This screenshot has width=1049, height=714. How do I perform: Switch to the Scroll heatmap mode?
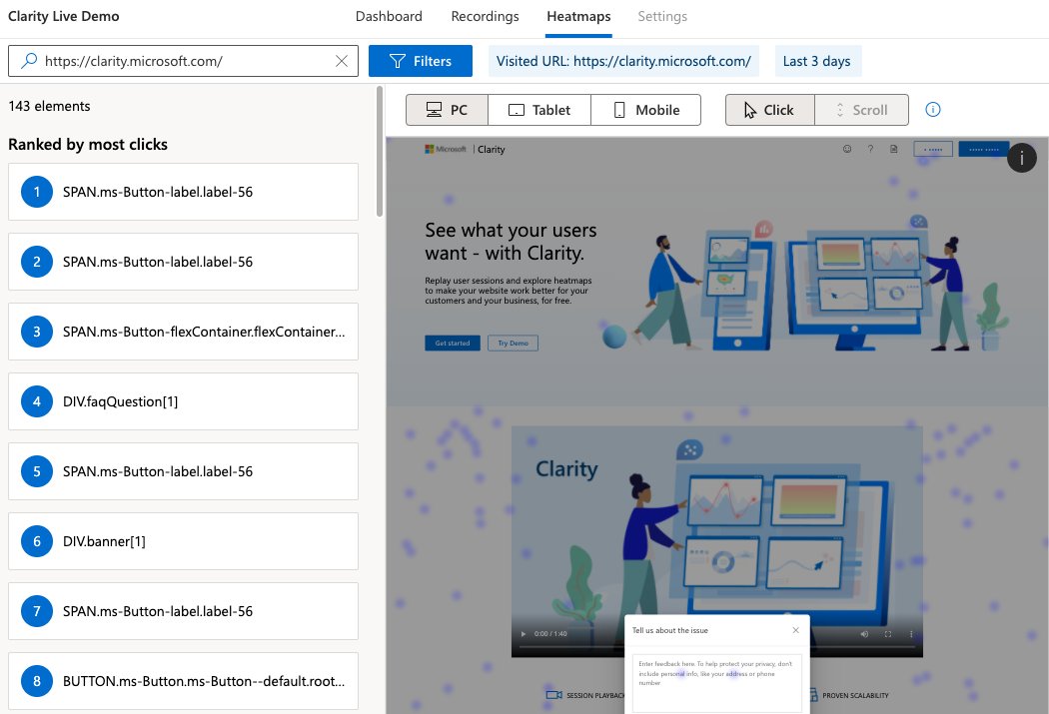click(861, 110)
